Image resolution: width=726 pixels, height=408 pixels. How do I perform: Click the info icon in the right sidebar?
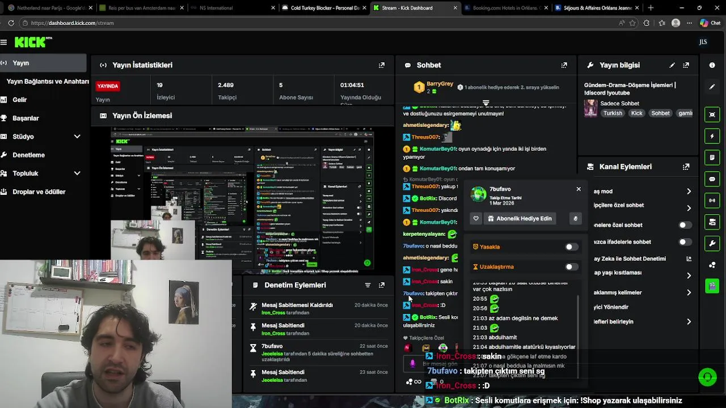pyautogui.click(x=712, y=65)
